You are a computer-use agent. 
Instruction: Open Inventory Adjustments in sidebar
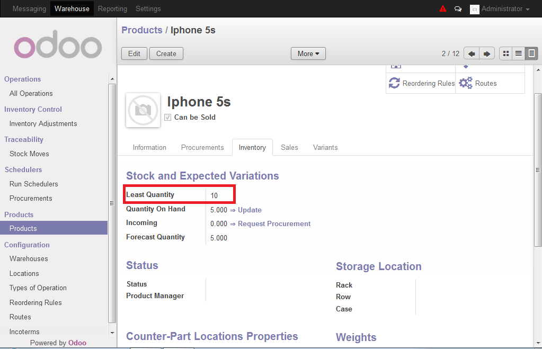tap(43, 124)
